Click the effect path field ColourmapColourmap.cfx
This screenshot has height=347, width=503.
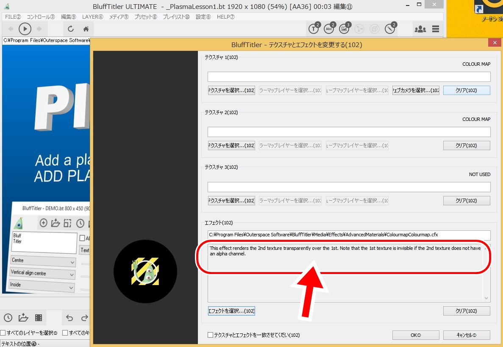point(349,235)
